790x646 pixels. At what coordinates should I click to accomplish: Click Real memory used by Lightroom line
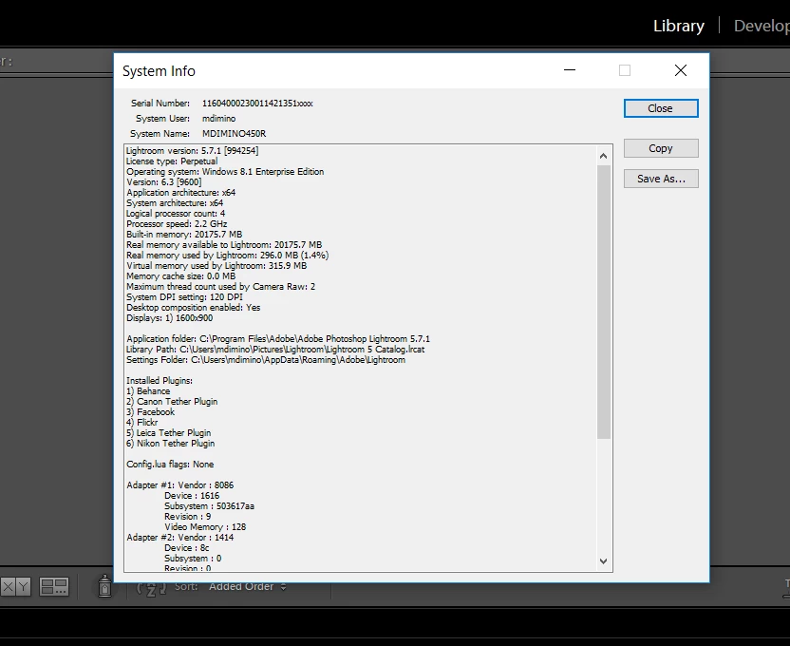pos(227,255)
